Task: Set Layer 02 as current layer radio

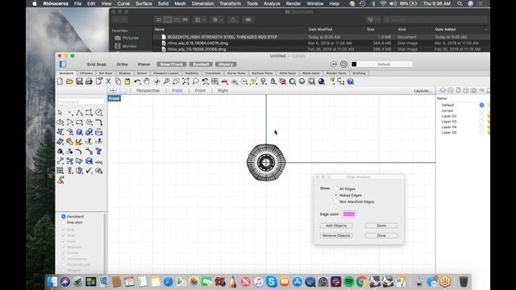Action: coord(481,116)
